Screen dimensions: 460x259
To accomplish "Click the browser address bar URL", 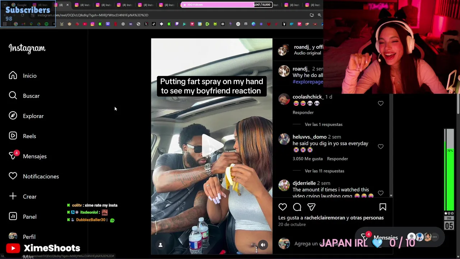I will (93, 15).
